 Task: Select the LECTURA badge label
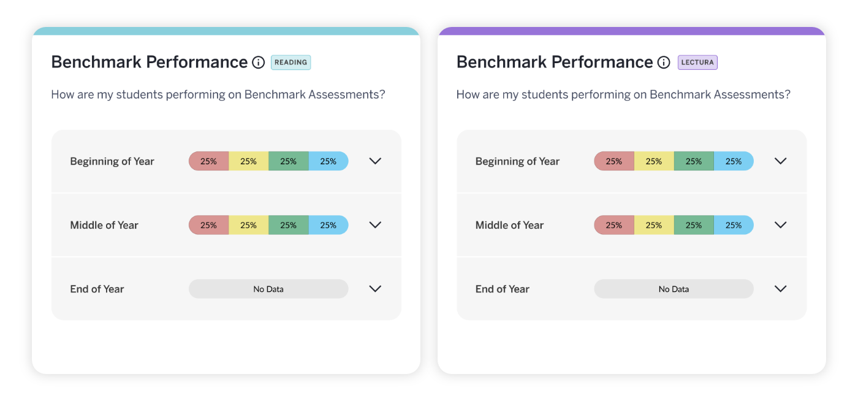coord(697,62)
